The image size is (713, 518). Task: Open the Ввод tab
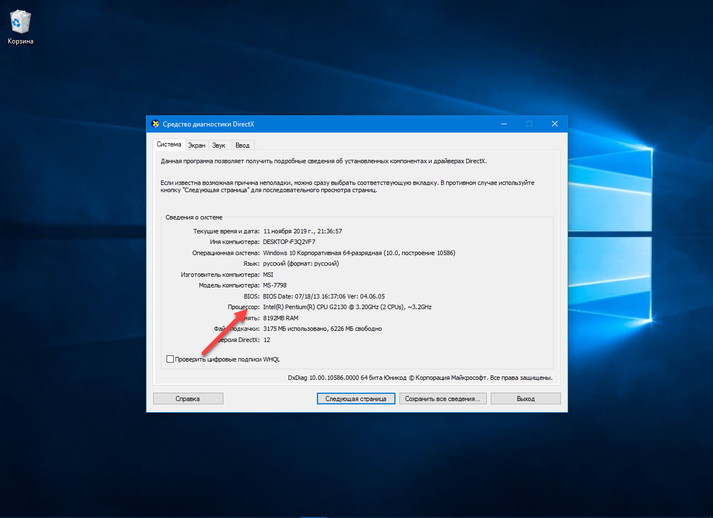[242, 145]
